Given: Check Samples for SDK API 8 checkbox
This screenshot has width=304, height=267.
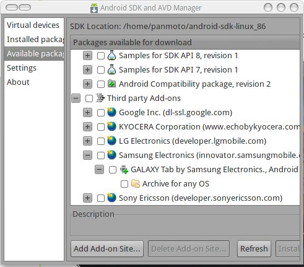Looking at the screenshot, I should pos(101,56).
